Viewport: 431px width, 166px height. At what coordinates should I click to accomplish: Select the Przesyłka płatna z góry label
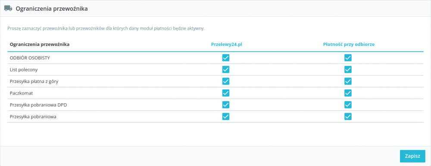click(x=34, y=81)
